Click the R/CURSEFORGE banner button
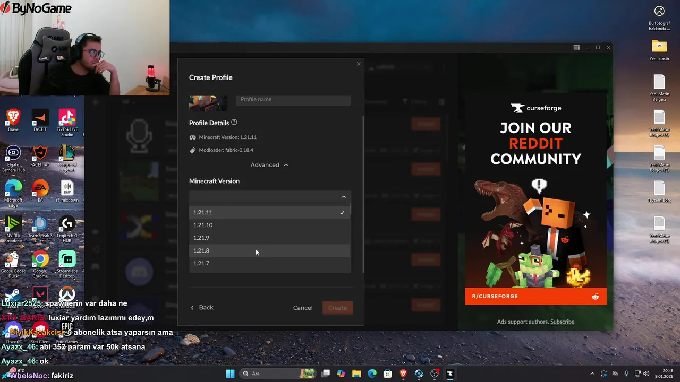The image size is (680, 382). [x=535, y=296]
